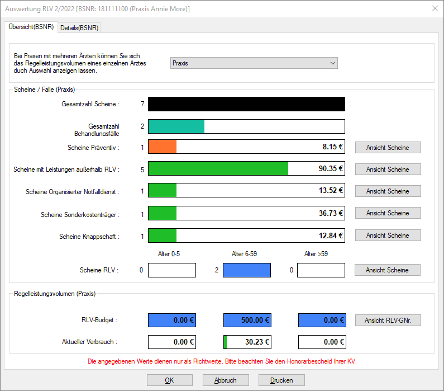Select the blue Alter 6-59 Scheine RLV box
This screenshot has width=444, height=391.
tap(247, 271)
